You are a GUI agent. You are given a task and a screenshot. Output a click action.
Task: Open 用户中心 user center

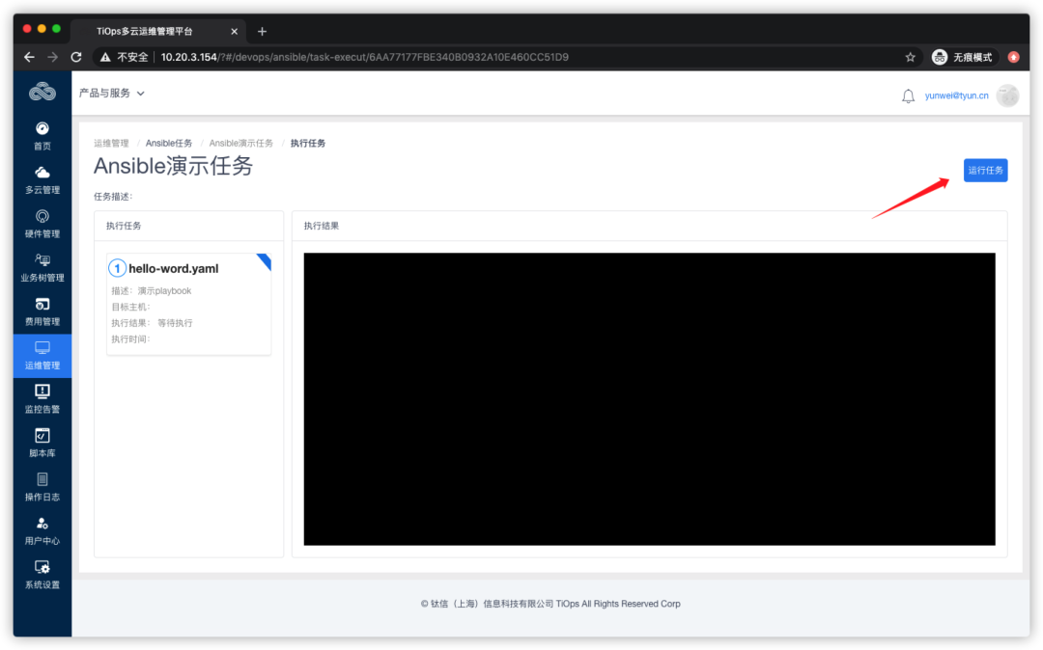42,530
